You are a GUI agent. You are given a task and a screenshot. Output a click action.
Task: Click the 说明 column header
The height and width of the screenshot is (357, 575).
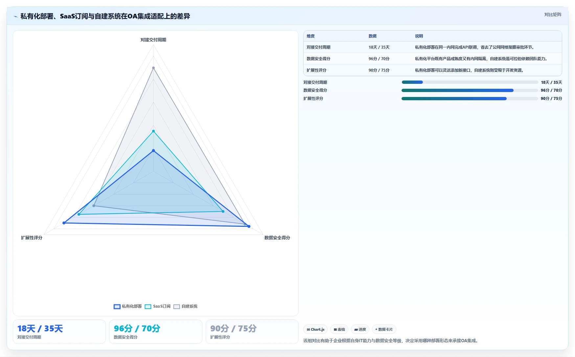pyautogui.click(x=419, y=36)
